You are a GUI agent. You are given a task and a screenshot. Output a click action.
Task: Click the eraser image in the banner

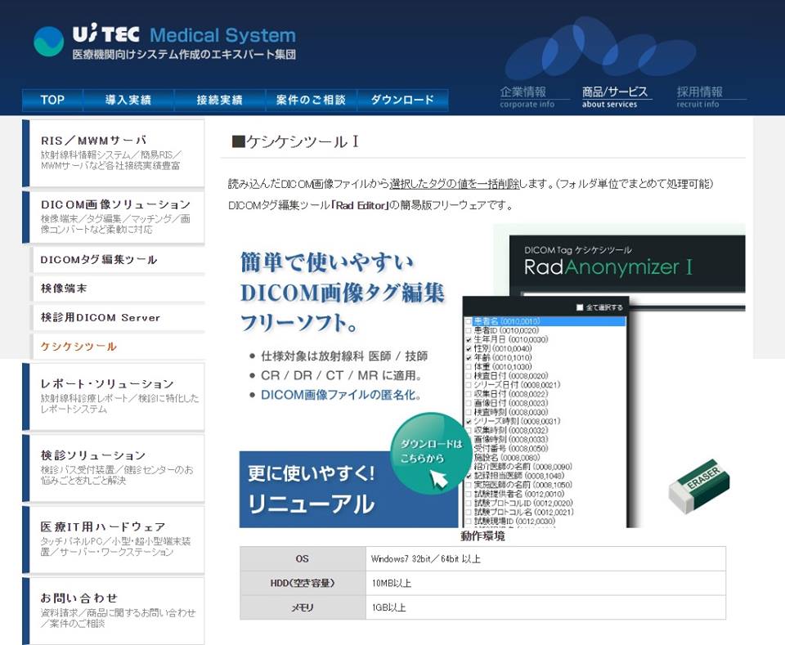point(699,486)
